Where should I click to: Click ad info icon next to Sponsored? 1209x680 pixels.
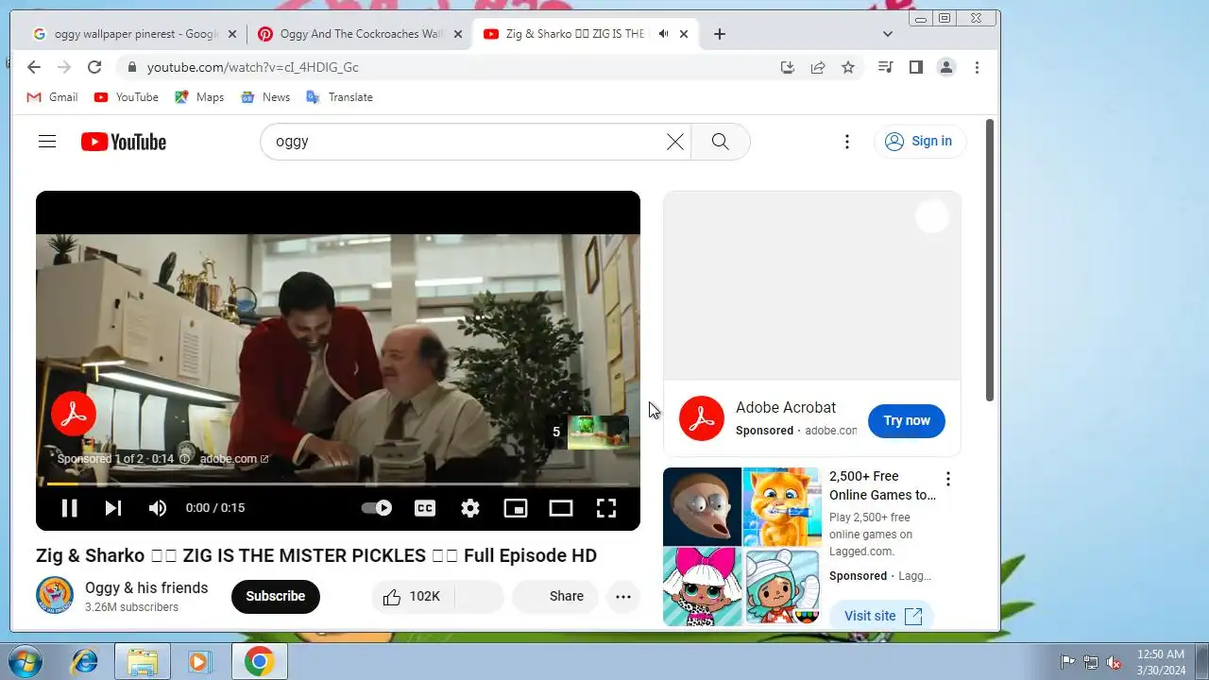click(x=185, y=459)
